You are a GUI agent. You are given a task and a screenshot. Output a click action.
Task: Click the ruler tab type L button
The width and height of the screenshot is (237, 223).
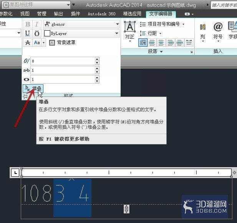pos(15,172)
